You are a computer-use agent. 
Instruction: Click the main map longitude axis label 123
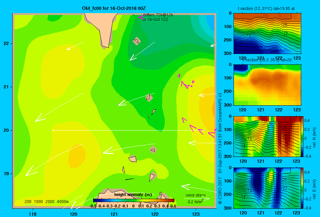[x=196, y=214]
